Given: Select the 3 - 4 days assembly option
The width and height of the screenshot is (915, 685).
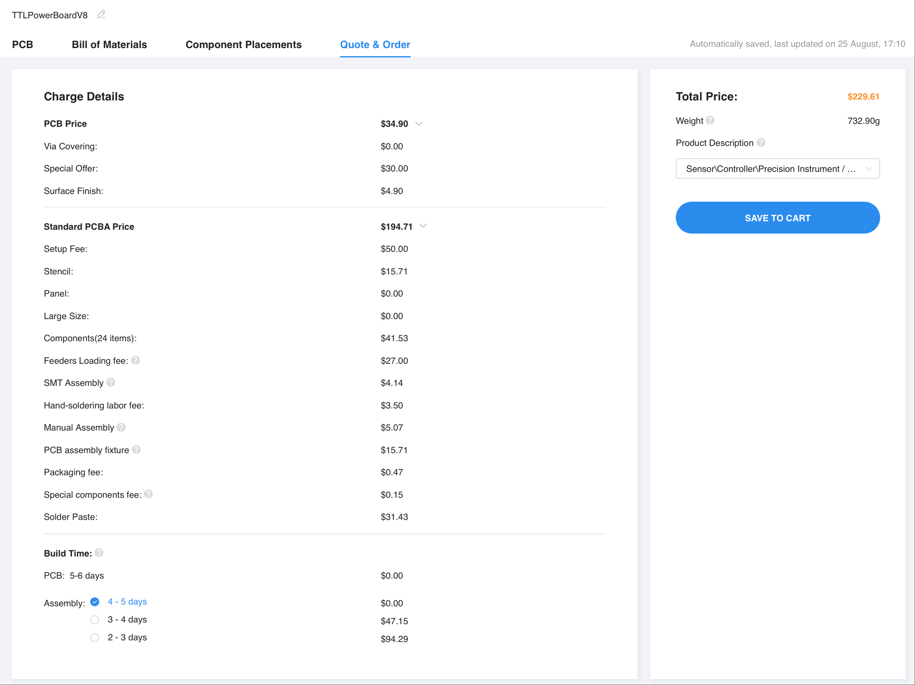Looking at the screenshot, I should pos(95,619).
